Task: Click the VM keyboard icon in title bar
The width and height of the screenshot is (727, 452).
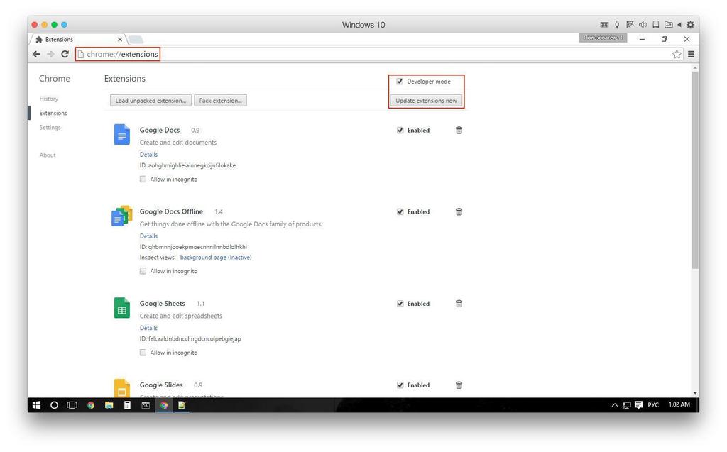Action: point(605,25)
